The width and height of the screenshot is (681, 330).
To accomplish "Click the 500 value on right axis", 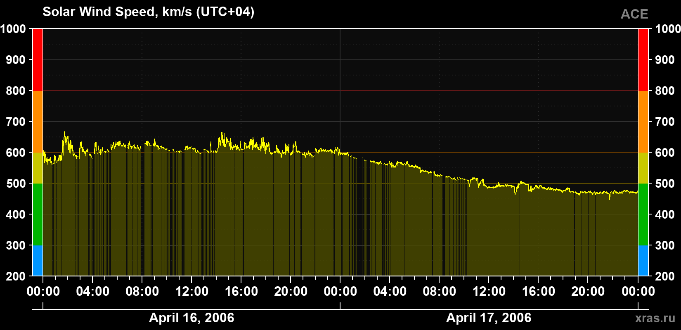I will pos(665,184).
